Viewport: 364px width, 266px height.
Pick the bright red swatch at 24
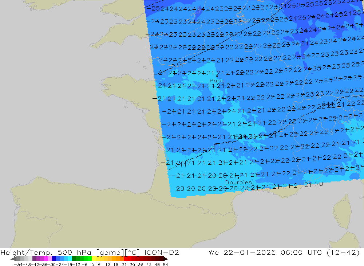126,259
